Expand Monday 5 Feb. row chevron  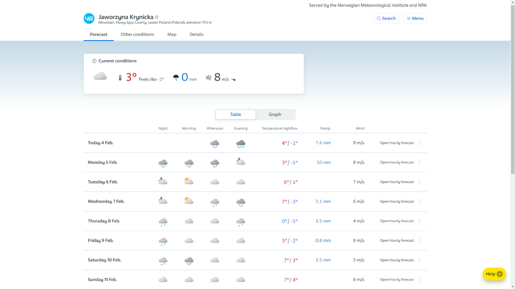tap(420, 163)
